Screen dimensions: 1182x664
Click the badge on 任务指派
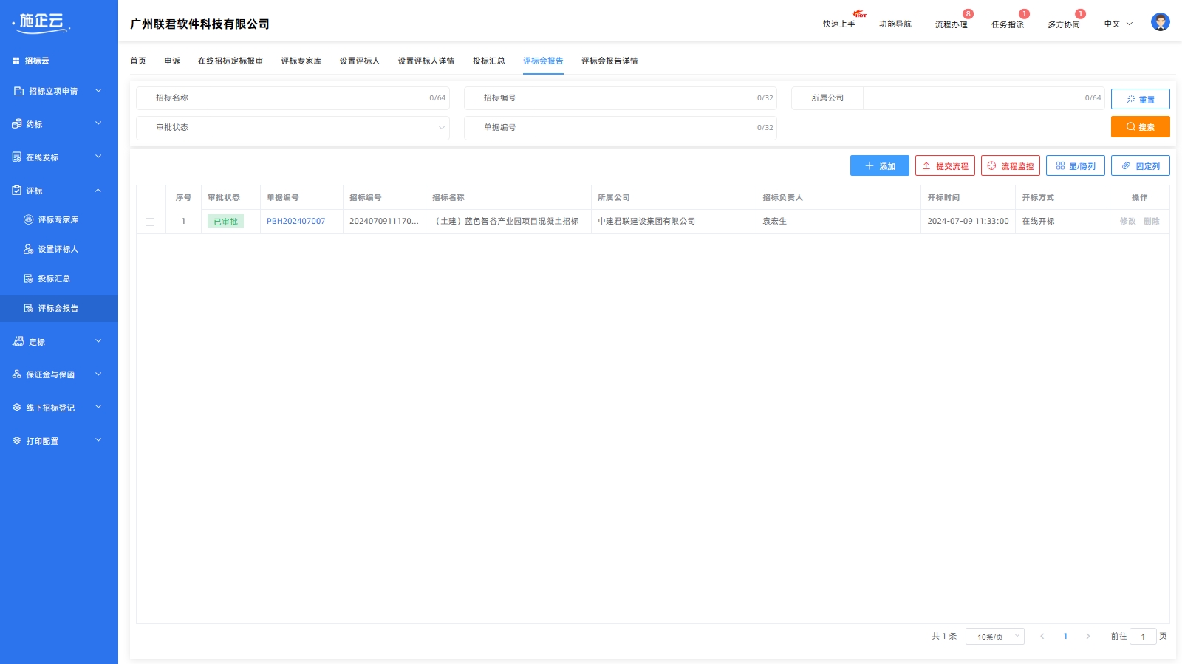pyautogui.click(x=1024, y=14)
